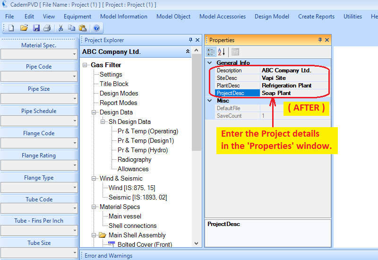Collapse the Gas Filter tree node
Image resolution: width=378 pixels, height=260 pixels.
pyautogui.click(x=85, y=65)
